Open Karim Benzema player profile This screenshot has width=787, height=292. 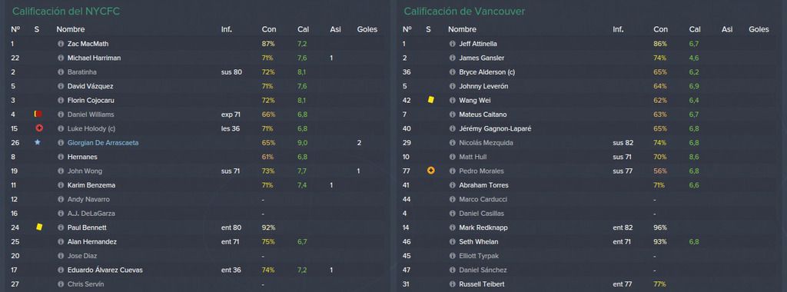click(91, 185)
